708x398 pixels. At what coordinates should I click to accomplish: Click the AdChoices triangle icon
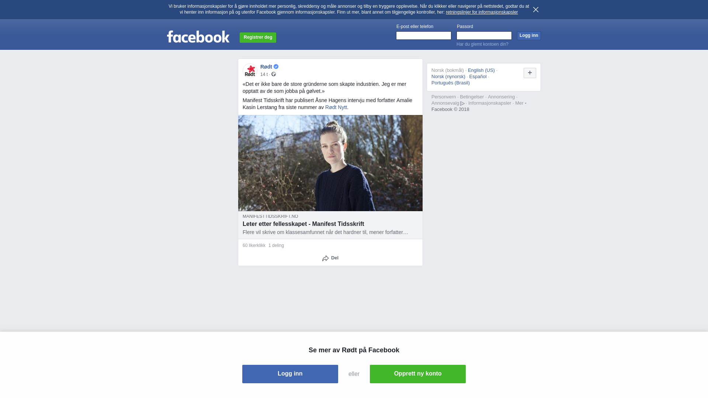tap(462, 104)
